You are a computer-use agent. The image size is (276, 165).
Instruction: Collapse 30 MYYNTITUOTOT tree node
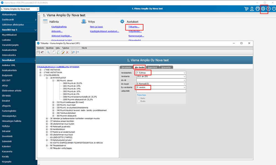47,78
